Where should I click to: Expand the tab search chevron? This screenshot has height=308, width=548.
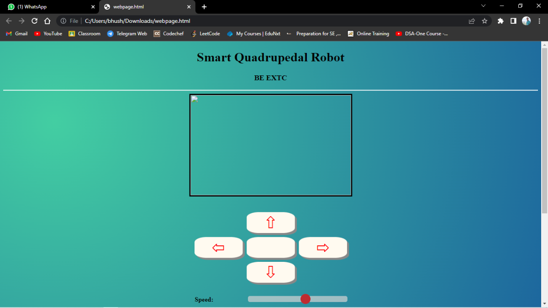click(483, 6)
